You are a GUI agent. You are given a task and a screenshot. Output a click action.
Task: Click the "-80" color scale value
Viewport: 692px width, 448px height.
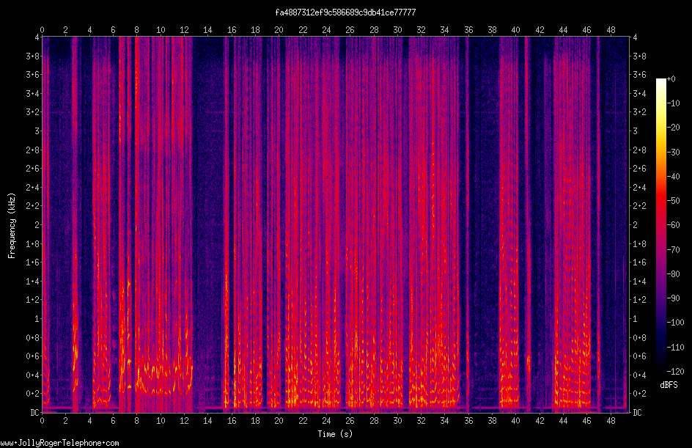click(674, 274)
